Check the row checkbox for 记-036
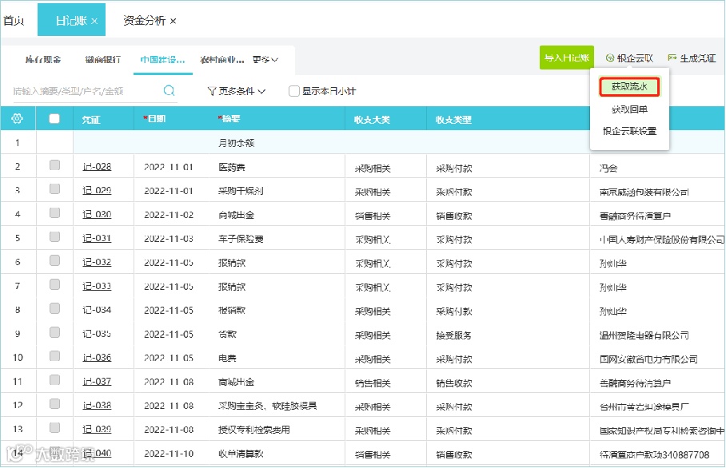The height and width of the screenshot is (468, 726). click(54, 355)
